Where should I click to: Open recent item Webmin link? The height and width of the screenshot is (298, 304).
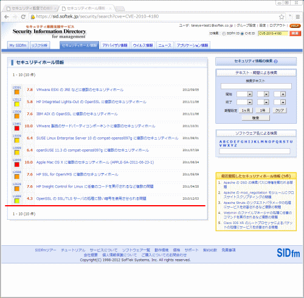pyautogui.click(x=258, y=215)
